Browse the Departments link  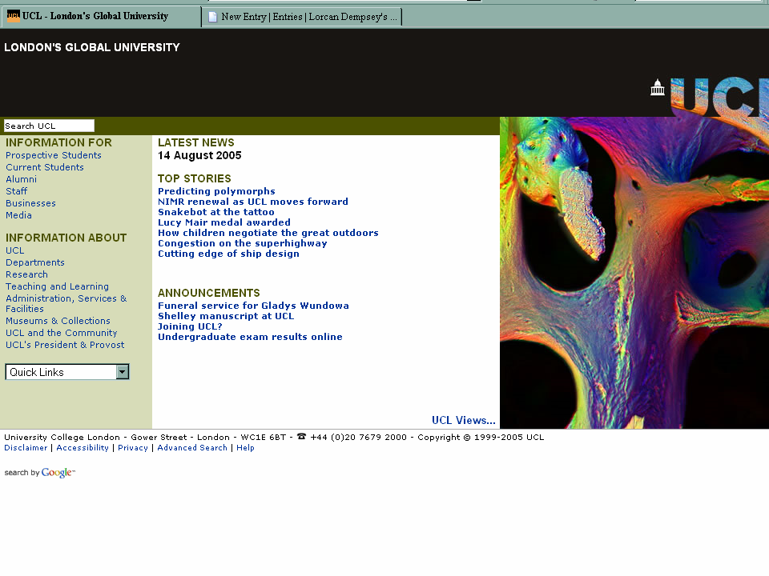[x=34, y=262]
